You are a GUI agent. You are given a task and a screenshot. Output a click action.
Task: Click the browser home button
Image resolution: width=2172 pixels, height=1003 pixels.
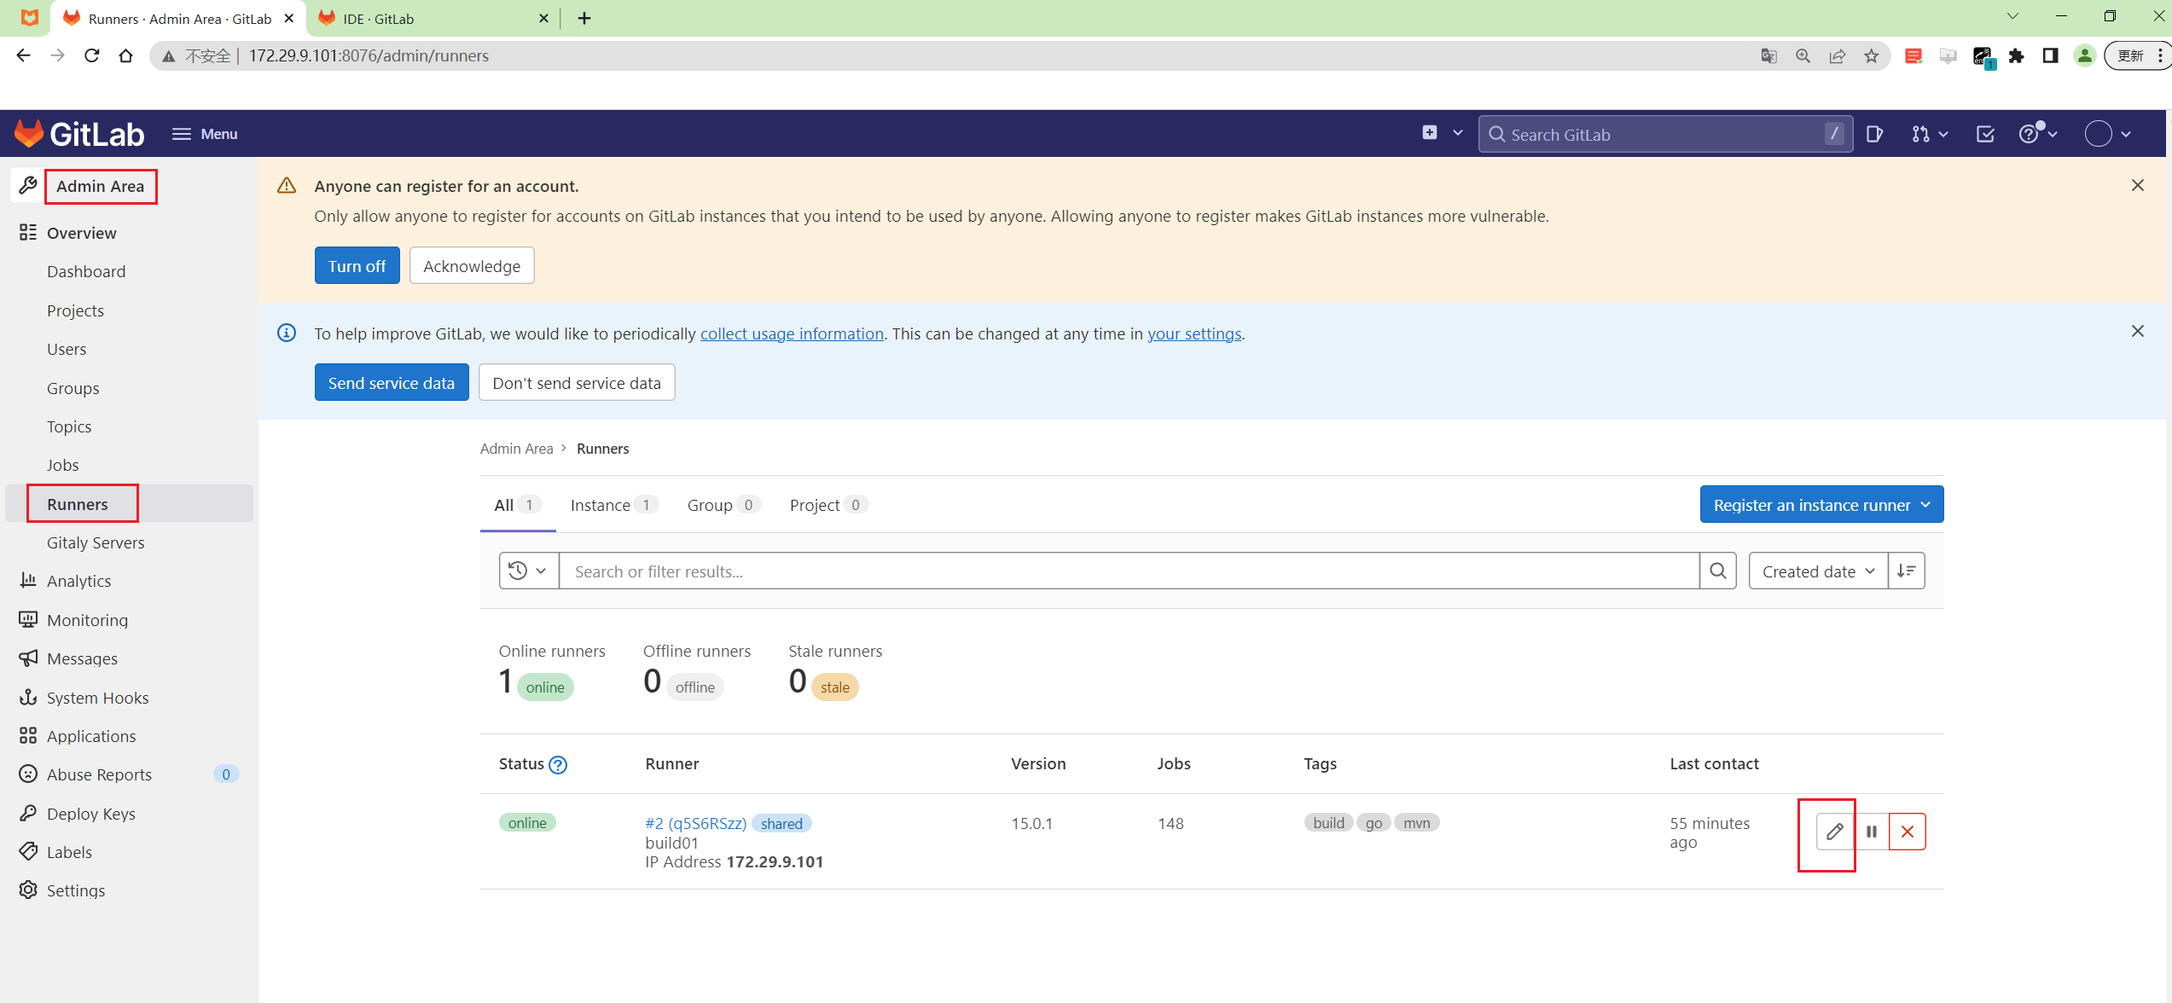(x=125, y=55)
